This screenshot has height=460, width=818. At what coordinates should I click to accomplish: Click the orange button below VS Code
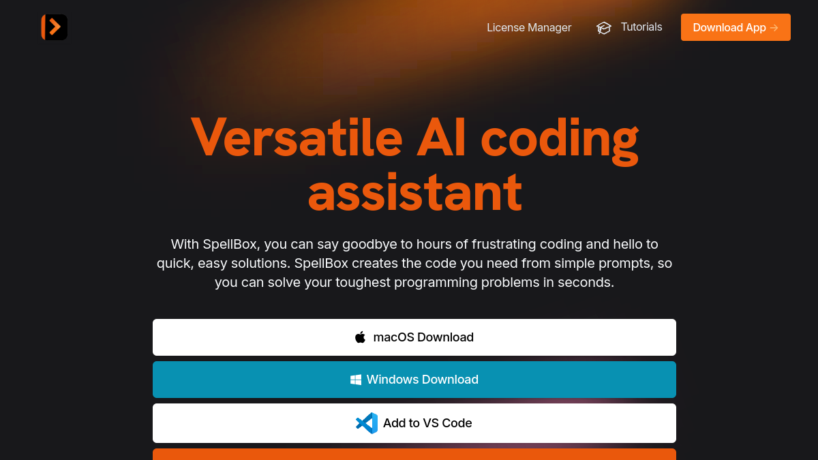click(414, 455)
